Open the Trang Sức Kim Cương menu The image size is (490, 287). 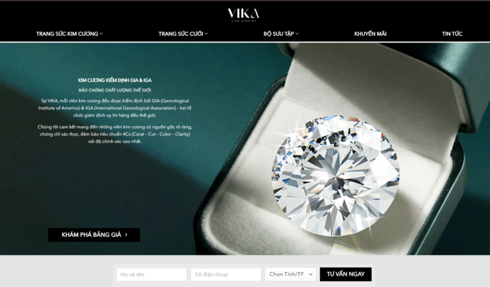[x=67, y=34]
